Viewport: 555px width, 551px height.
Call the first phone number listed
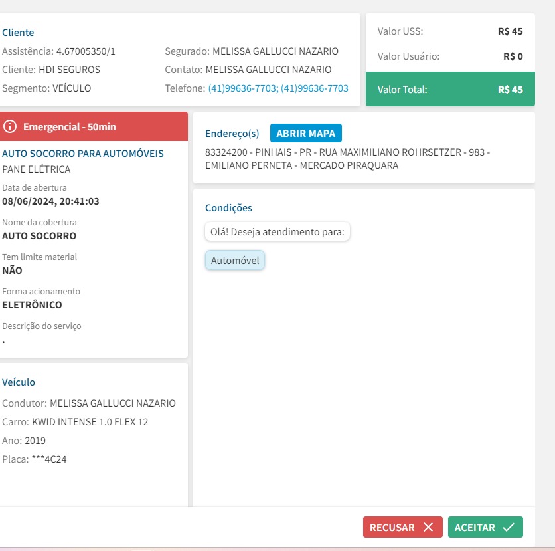pyautogui.click(x=242, y=88)
